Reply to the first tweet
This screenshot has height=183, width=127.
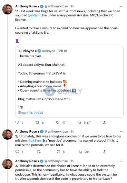click(17, 122)
